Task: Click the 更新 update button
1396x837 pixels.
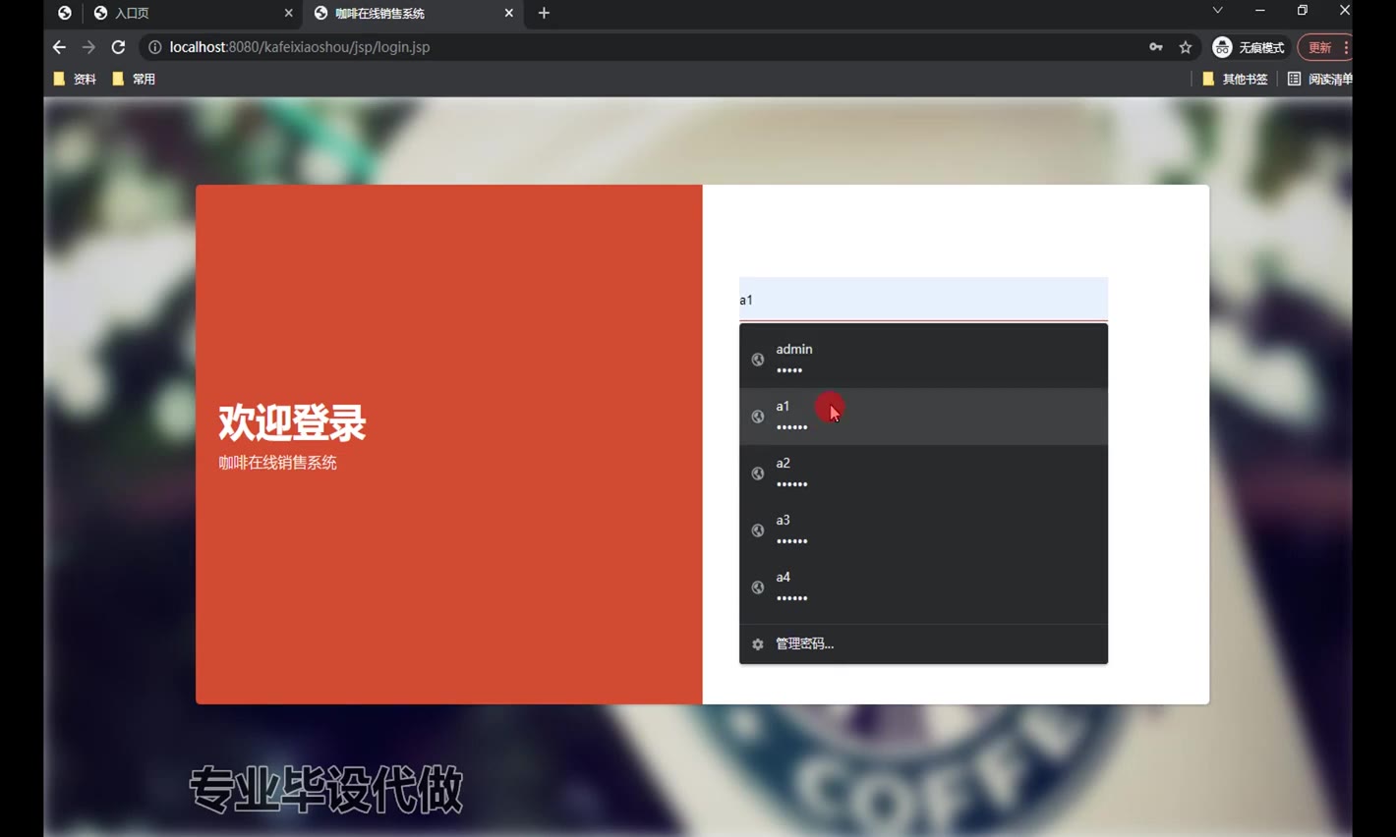Action: click(x=1323, y=47)
